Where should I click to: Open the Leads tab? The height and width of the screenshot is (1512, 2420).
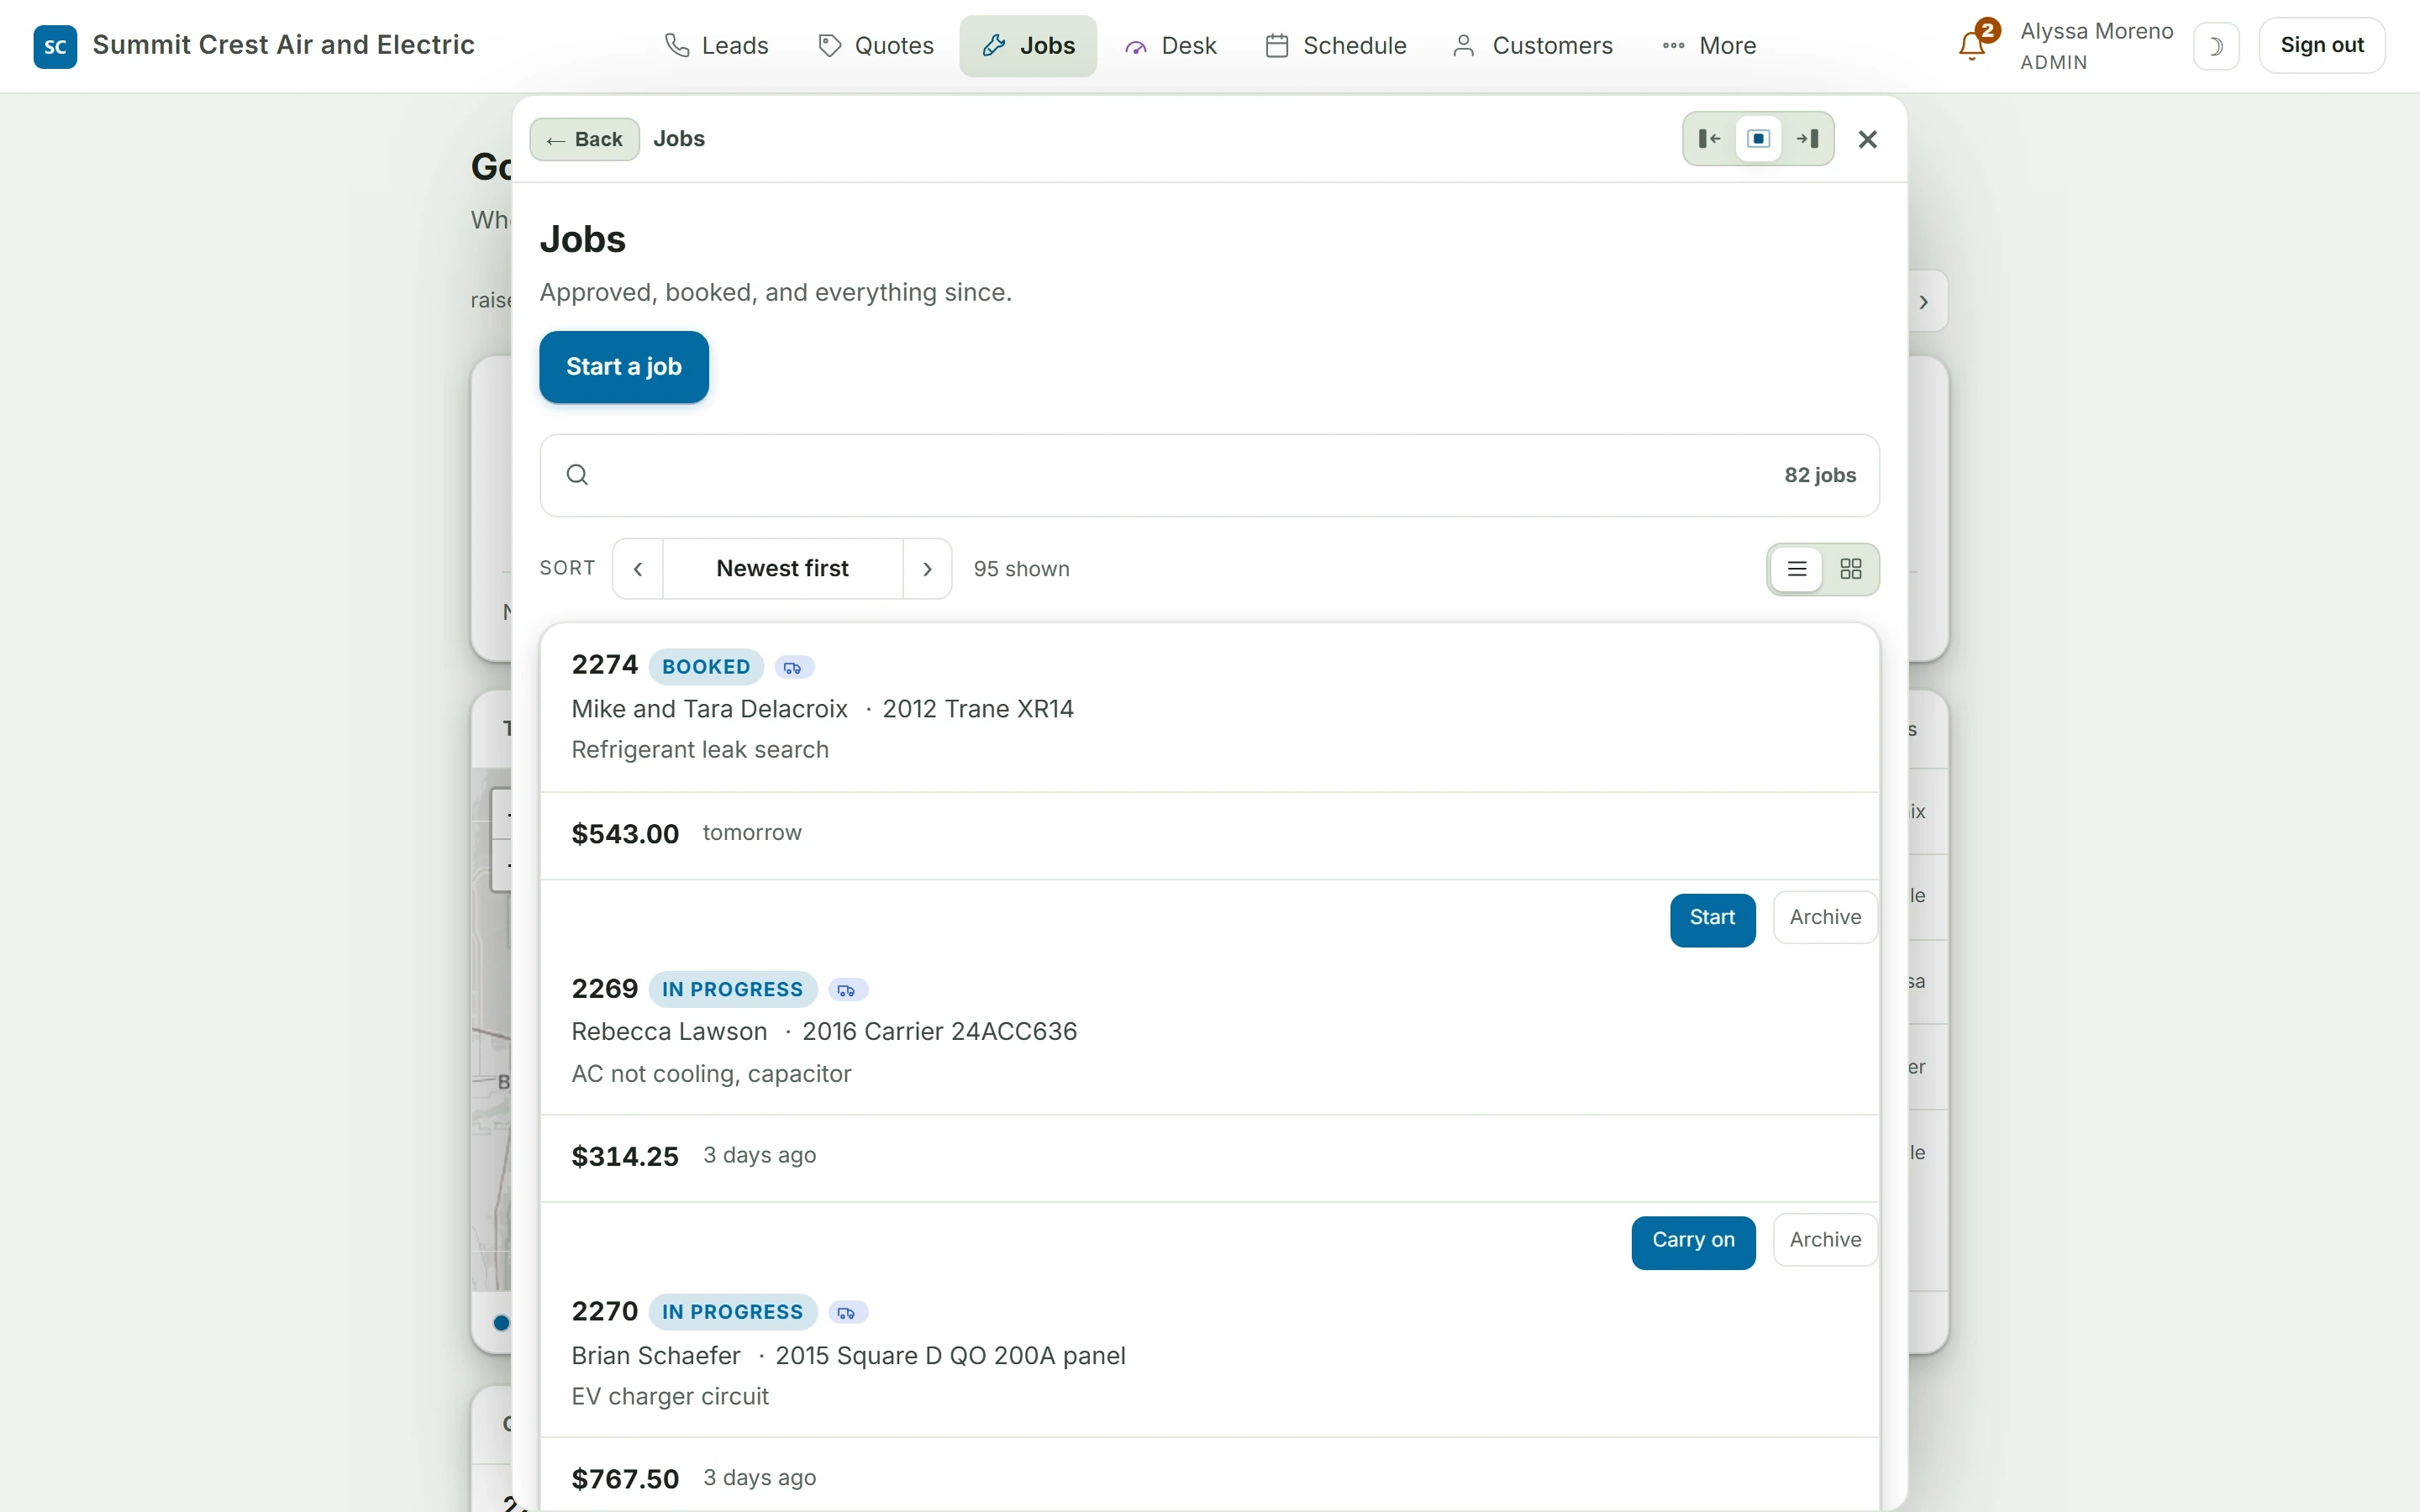(x=717, y=46)
